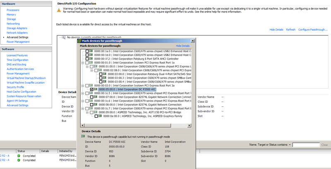Collapse the AST1150 PCI-to-PCI Bridge node

click(87, 112)
